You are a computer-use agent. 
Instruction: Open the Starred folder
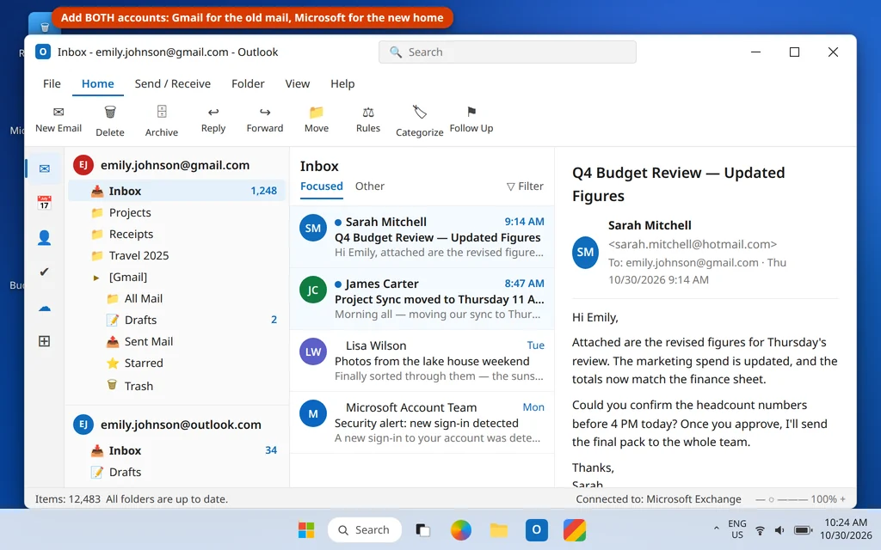(x=177, y=364)
